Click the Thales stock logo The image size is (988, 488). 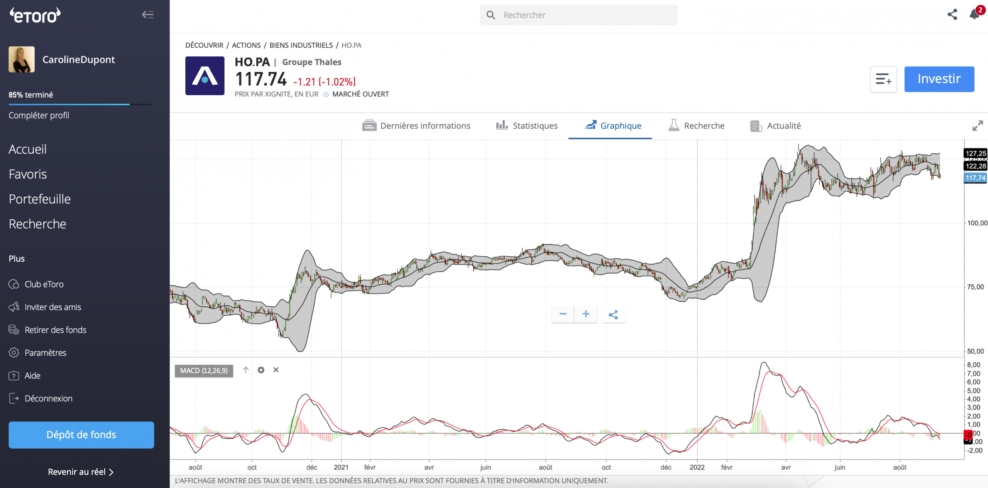coord(205,76)
